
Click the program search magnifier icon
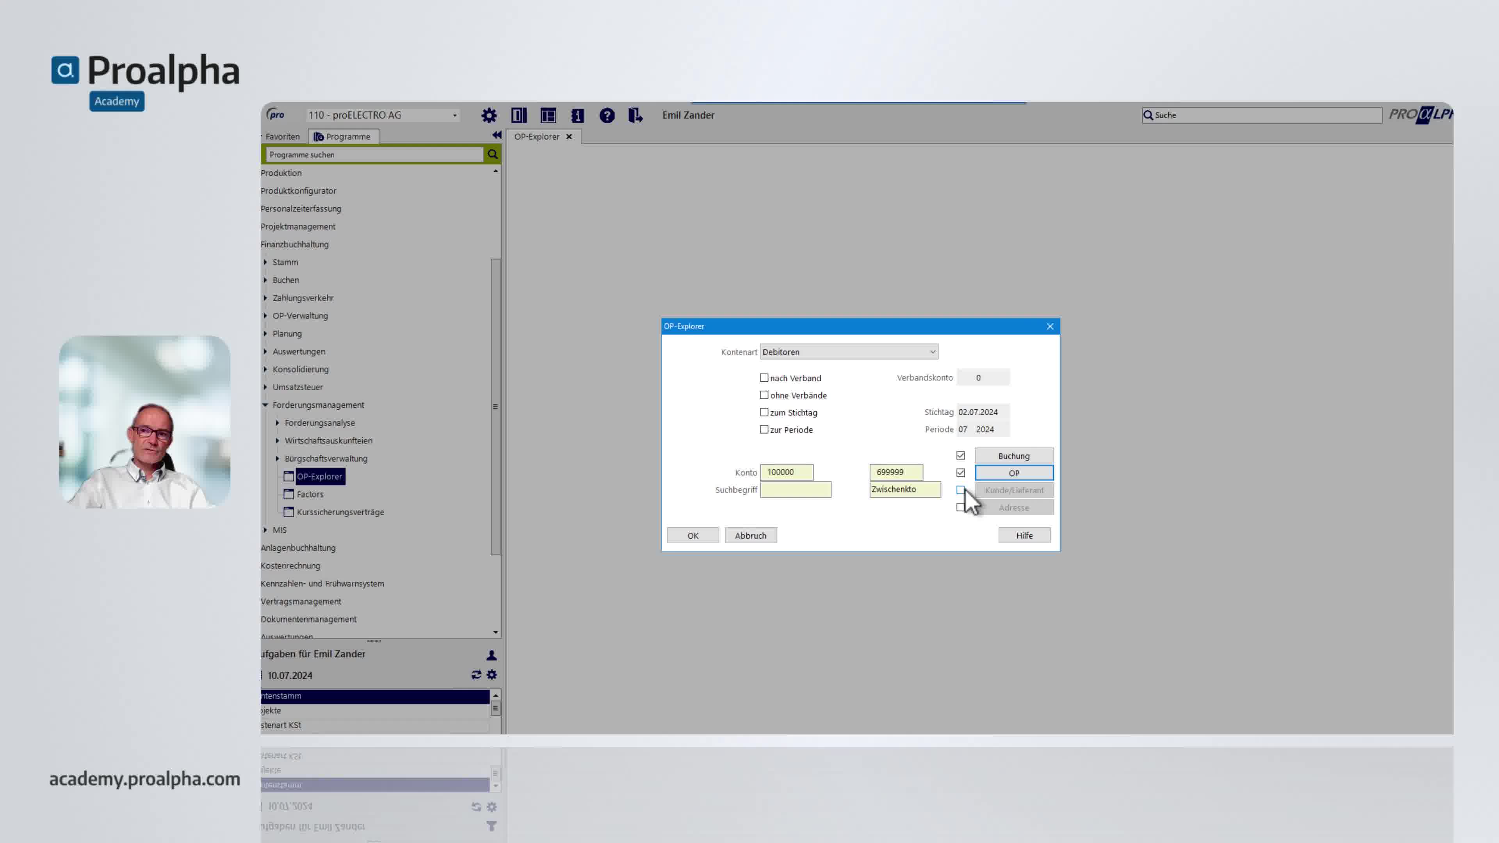[492, 154]
